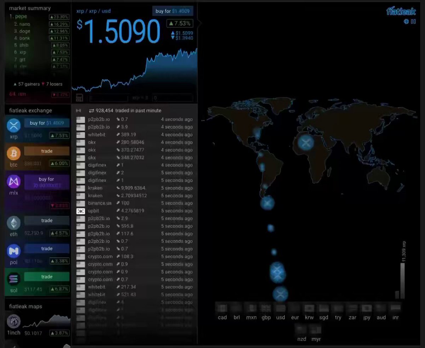Click the 'xrp / xrp / usd' pair label
The height and width of the screenshot is (348, 425).
93,11
